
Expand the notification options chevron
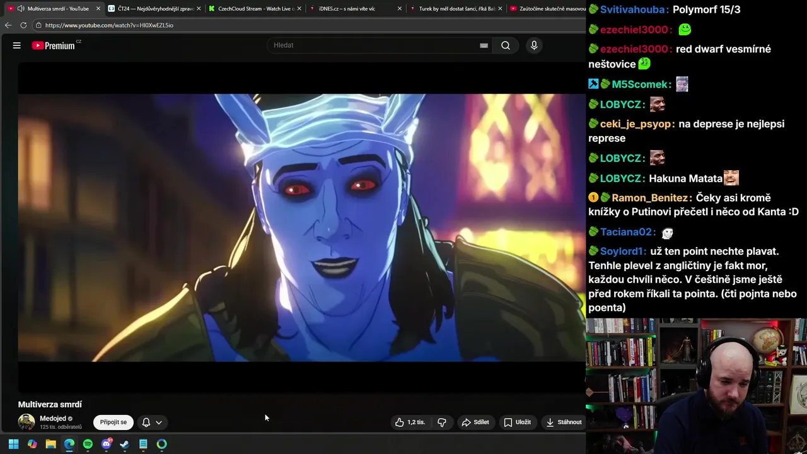[x=159, y=422]
